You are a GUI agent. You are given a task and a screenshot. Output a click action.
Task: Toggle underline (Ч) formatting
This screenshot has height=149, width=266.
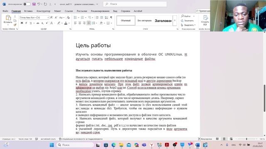click(x=30, y=23)
